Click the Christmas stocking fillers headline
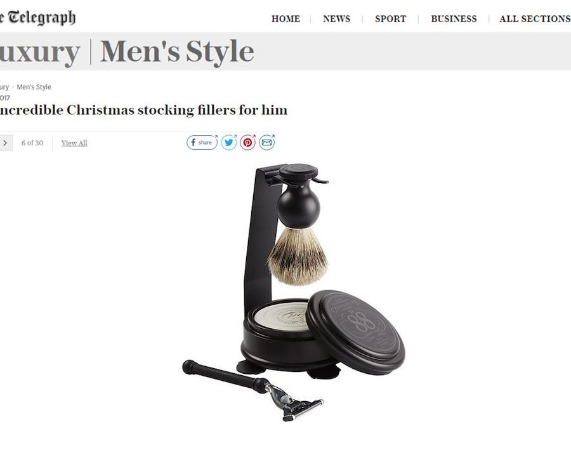Image resolution: width=571 pixels, height=457 pixels. pyautogui.click(x=143, y=110)
